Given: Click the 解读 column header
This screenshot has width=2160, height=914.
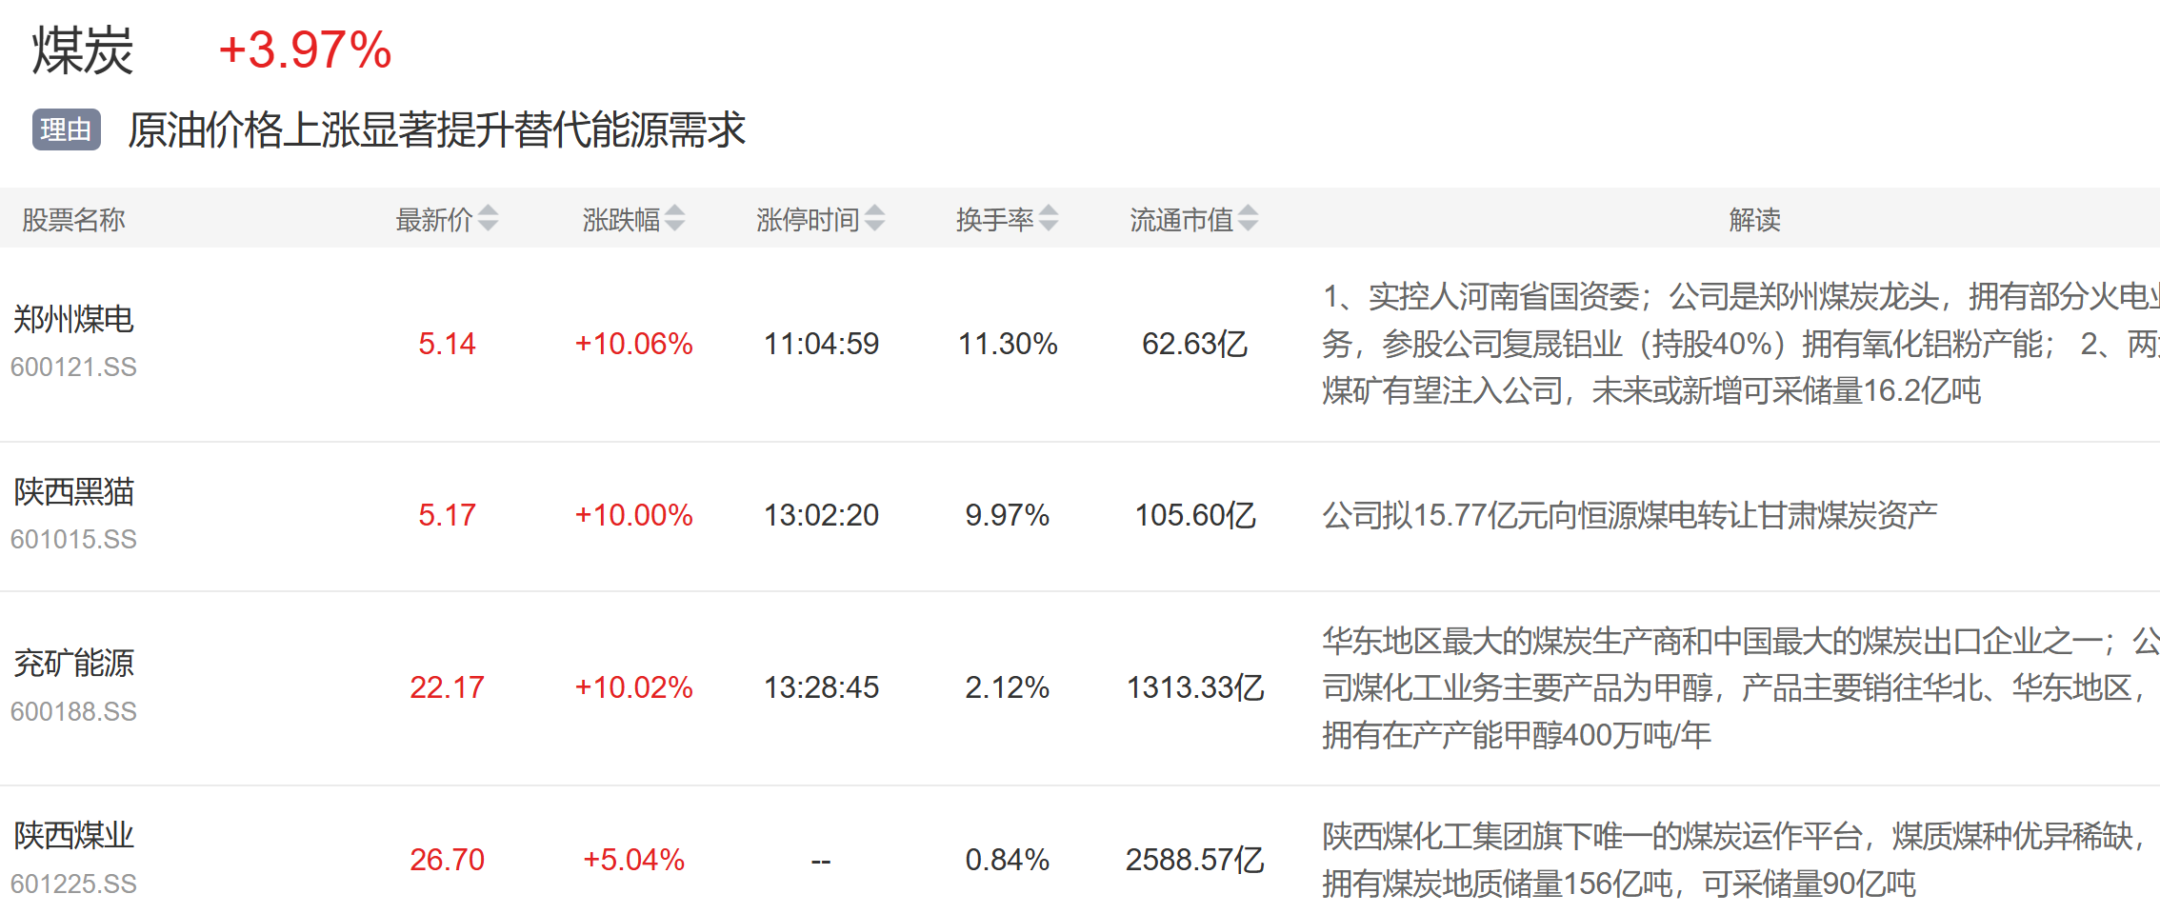Looking at the screenshot, I should [1754, 220].
